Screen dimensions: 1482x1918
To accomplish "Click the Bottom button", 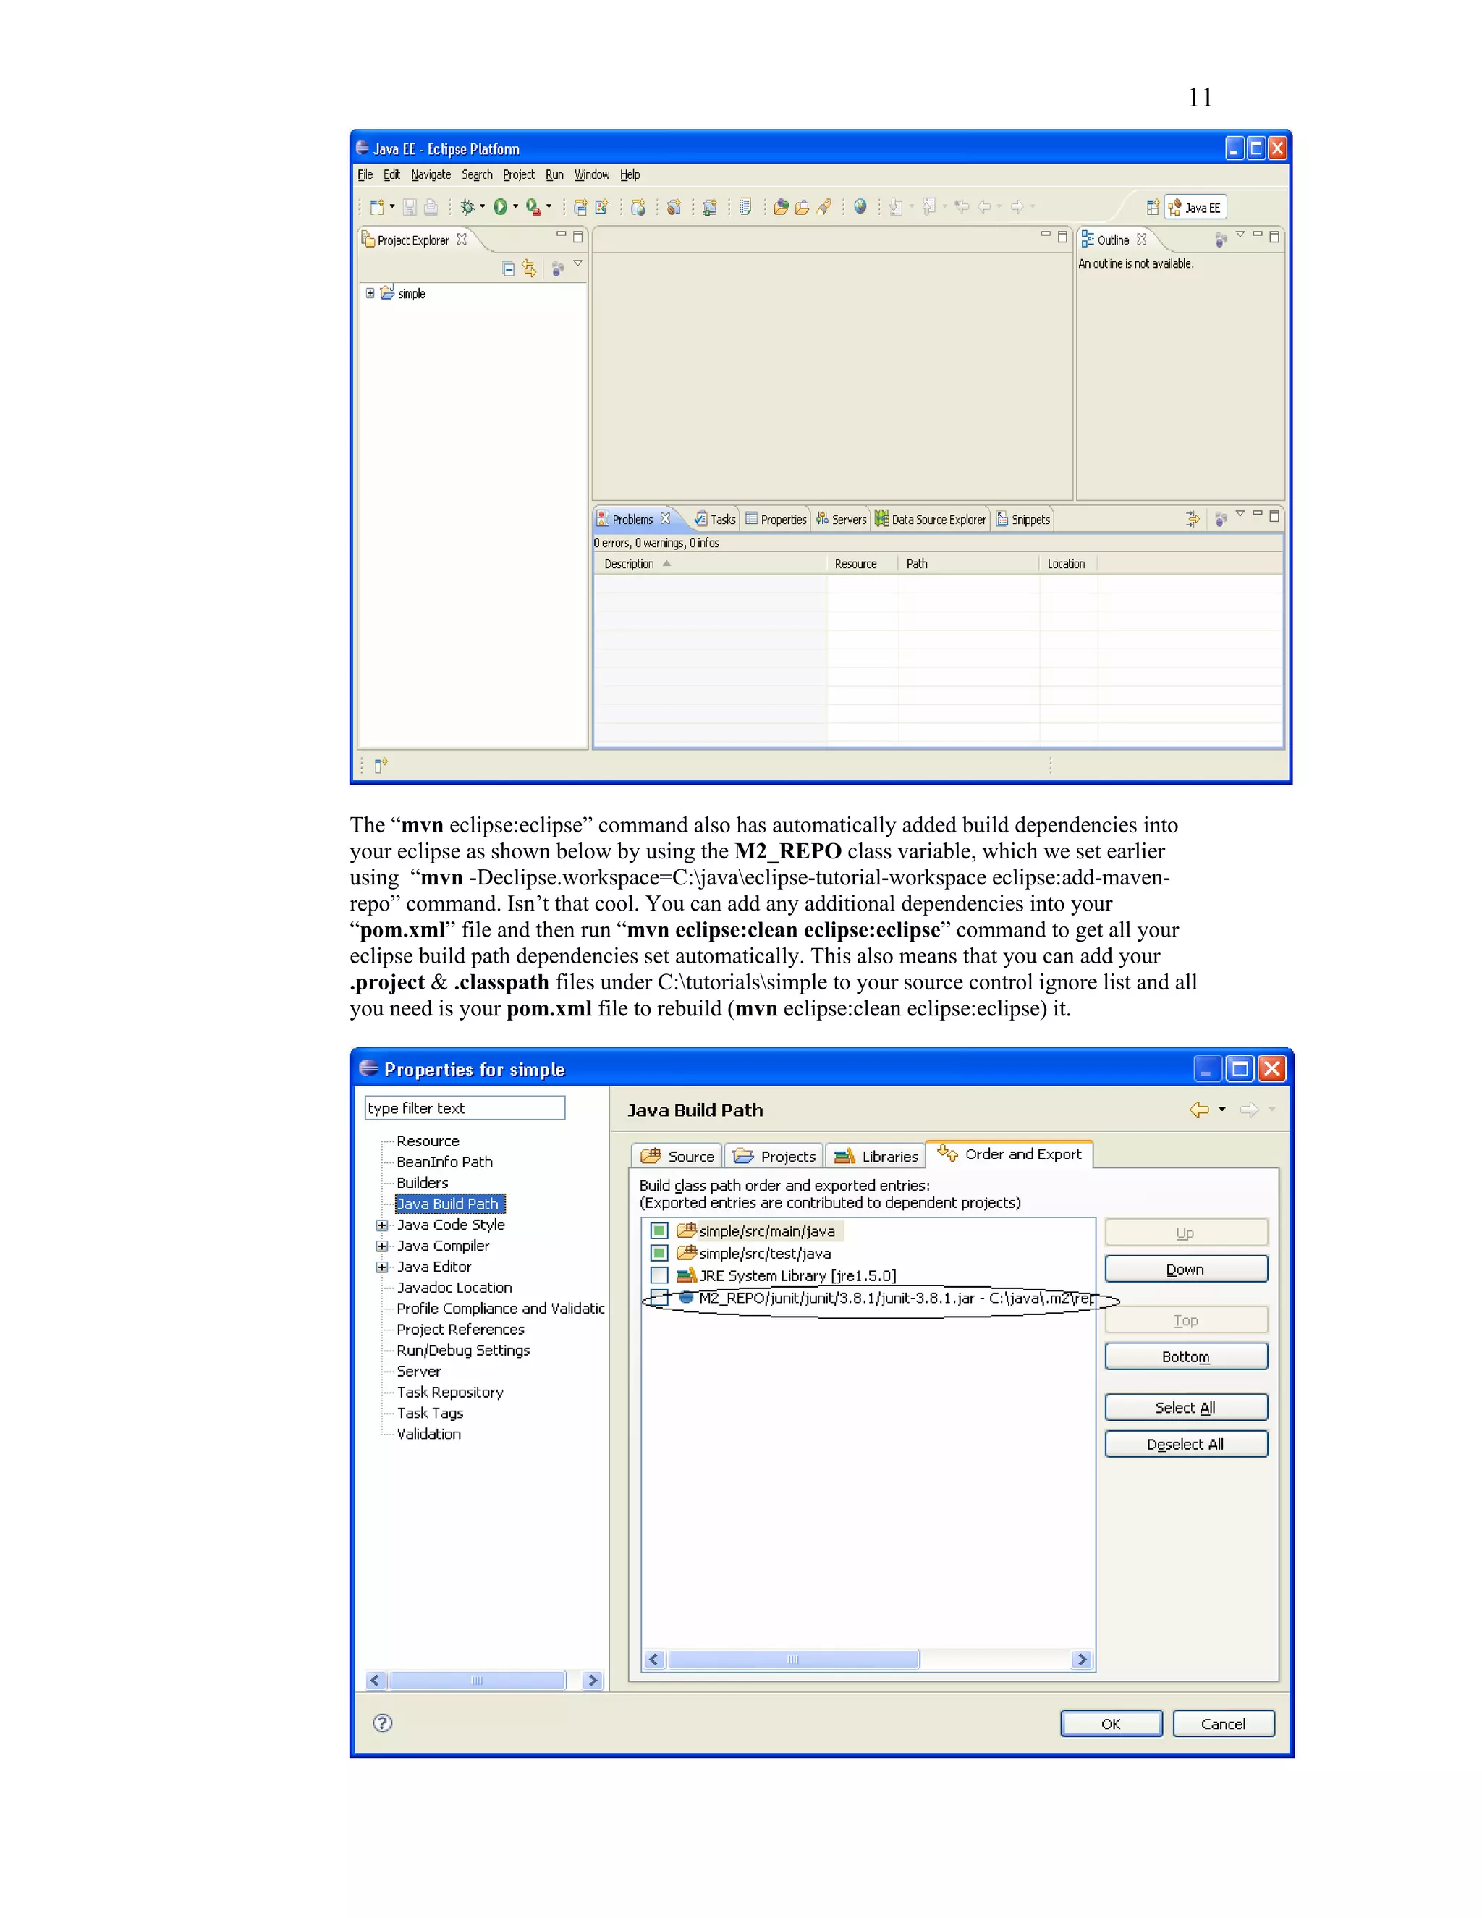I will 1186,1357.
